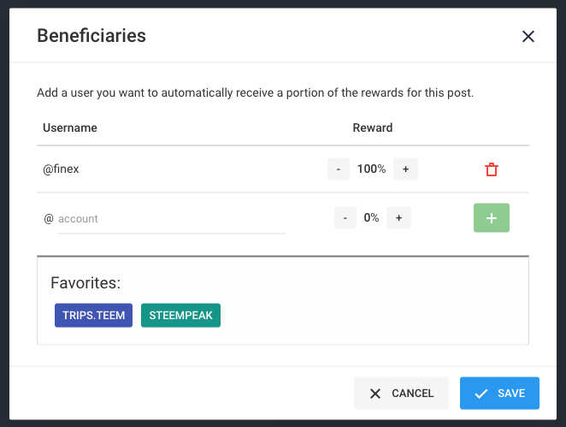This screenshot has height=427, width=566.
Task: Click the Reward column header
Action: (373, 128)
